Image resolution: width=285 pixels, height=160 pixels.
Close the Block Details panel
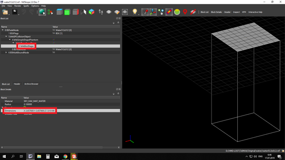[x=120, y=89]
